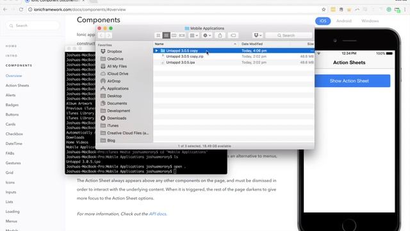Open Downloads in Finder sidebar
Image resolution: width=410 pixels, height=231 pixels.
click(117, 118)
